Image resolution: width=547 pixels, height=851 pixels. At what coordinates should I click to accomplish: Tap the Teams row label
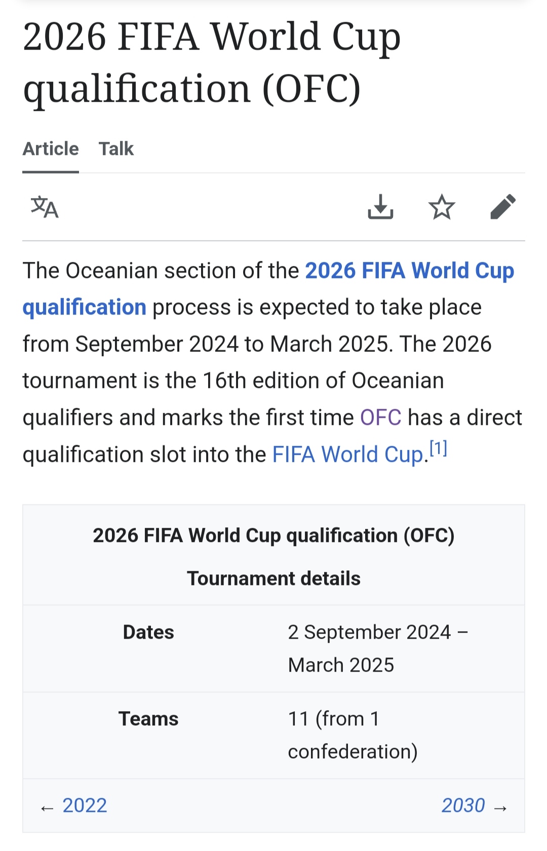148,719
